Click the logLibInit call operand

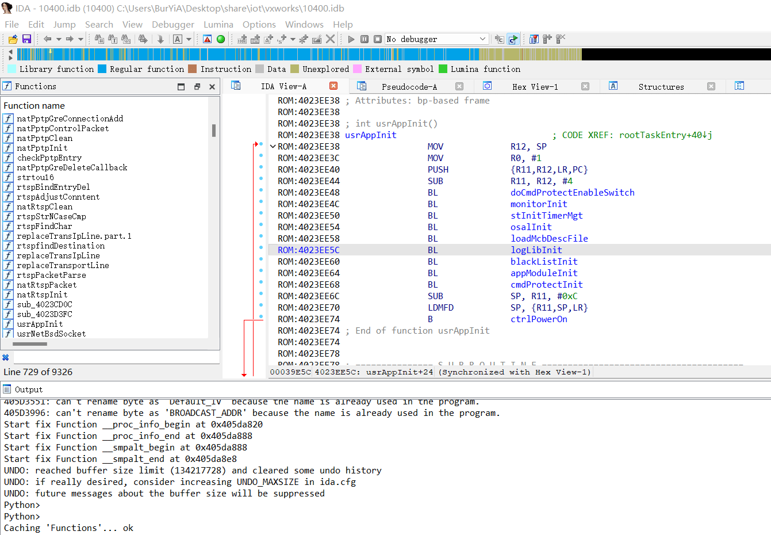[536, 250]
